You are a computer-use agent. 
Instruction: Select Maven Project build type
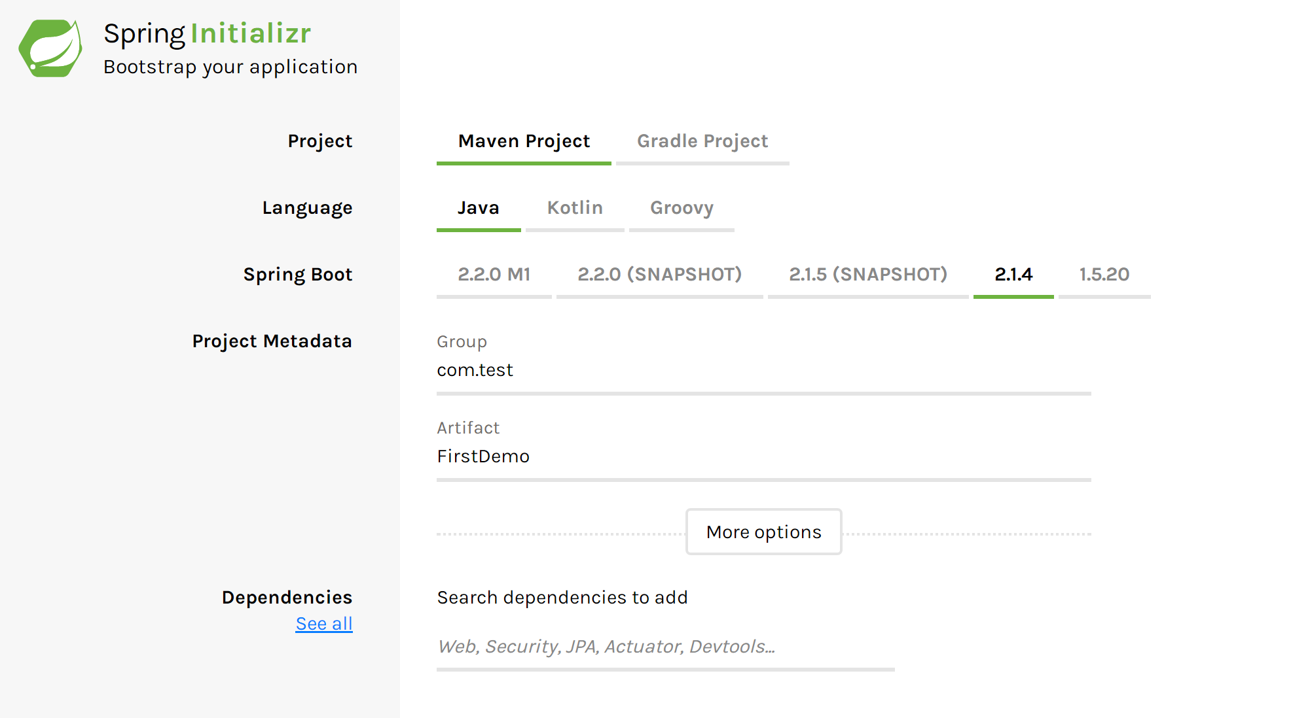point(523,141)
